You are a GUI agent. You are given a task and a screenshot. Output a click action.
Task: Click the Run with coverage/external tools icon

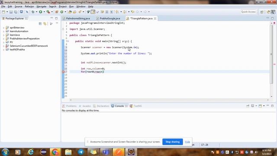click(x=48, y=12)
